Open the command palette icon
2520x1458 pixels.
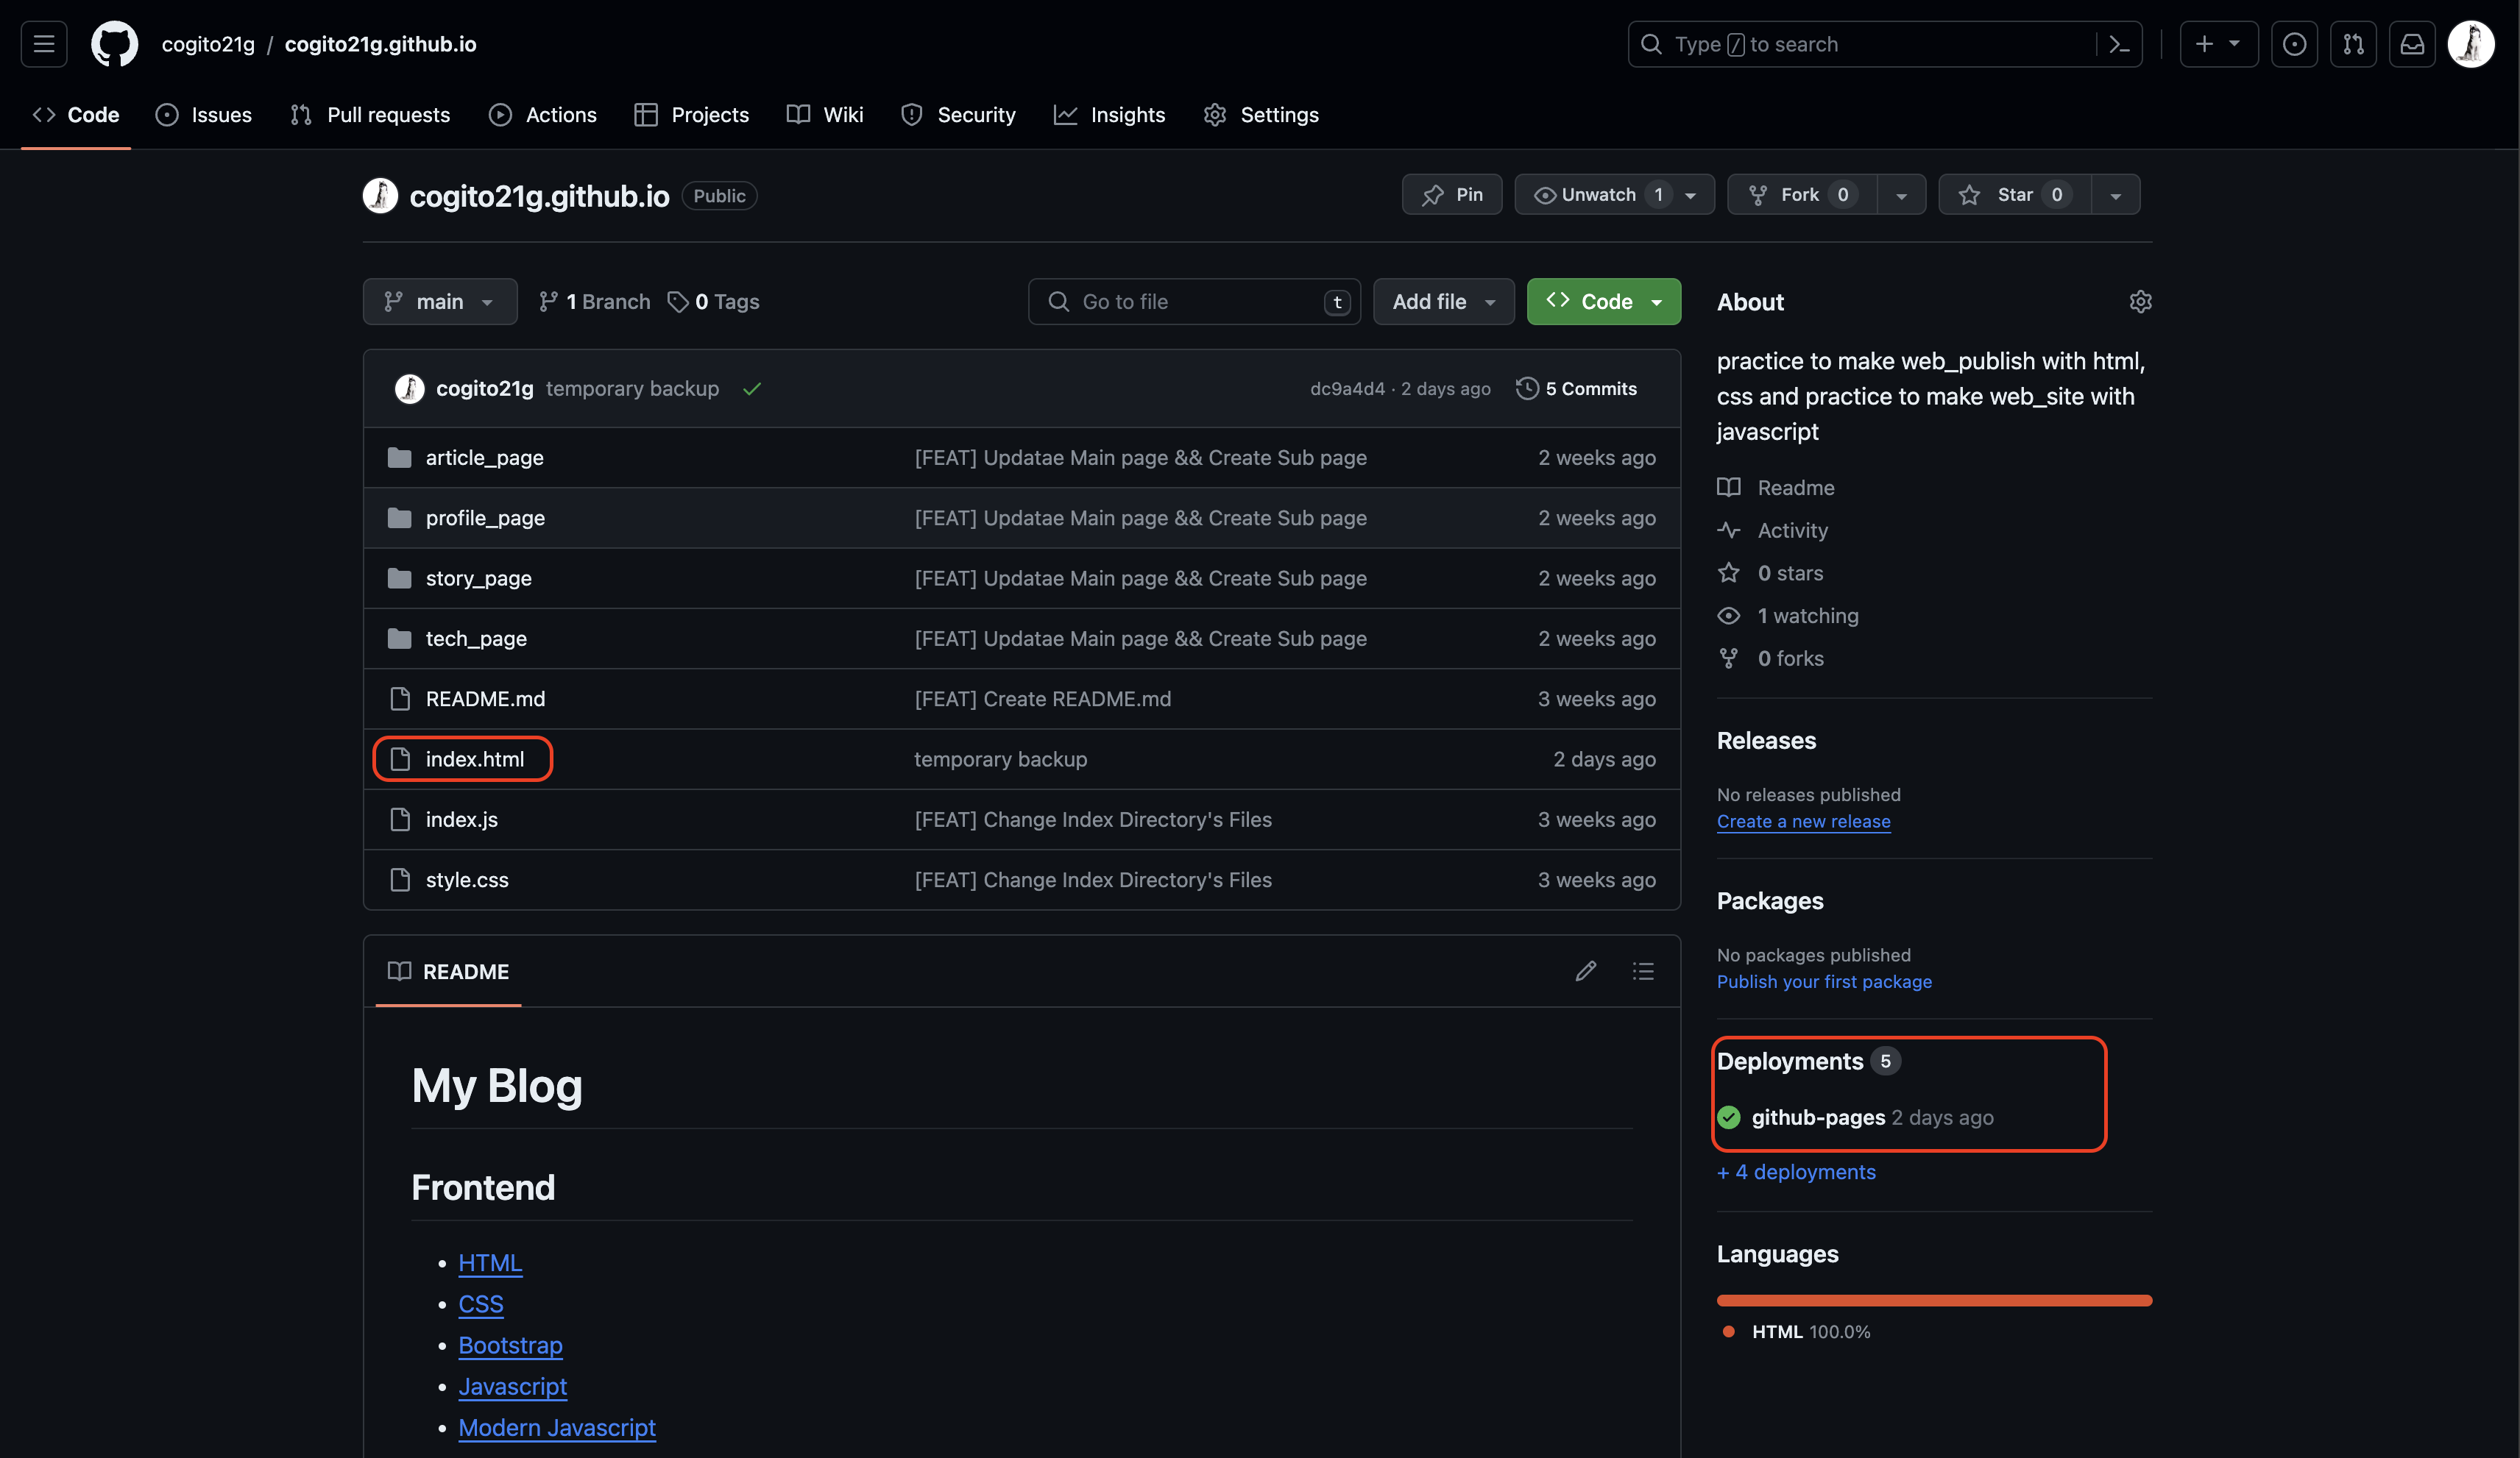(2119, 44)
